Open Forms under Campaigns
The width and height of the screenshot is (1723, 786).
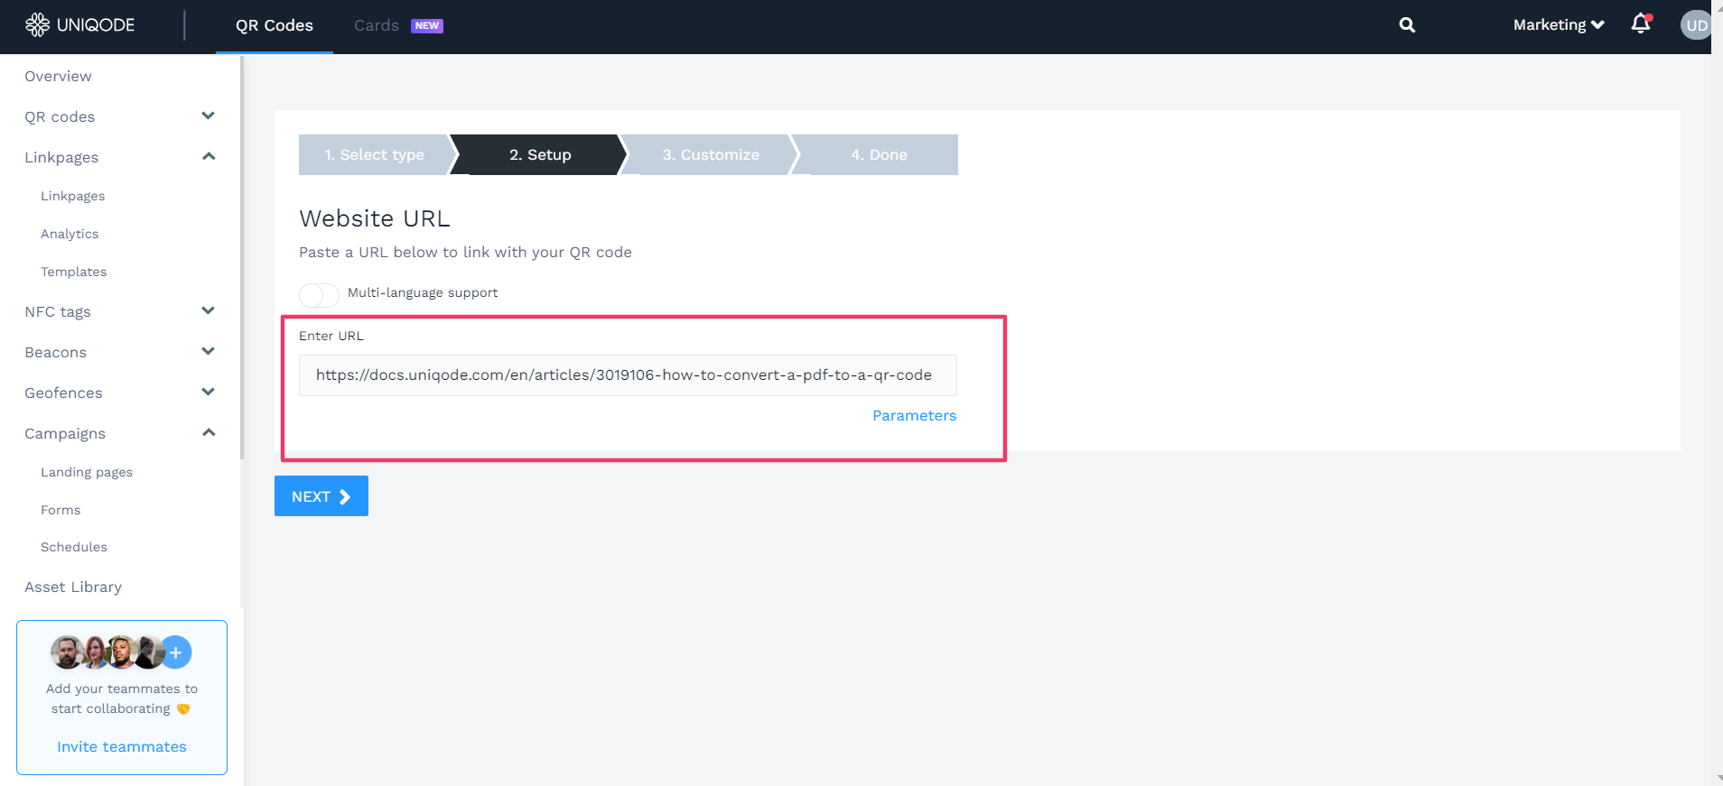(x=61, y=510)
